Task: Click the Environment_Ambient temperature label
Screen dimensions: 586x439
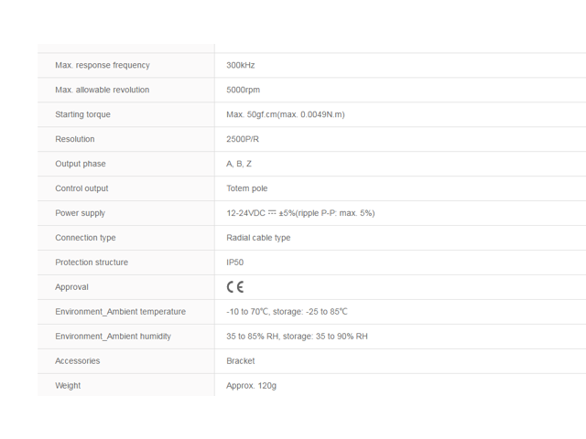Action: pos(120,311)
